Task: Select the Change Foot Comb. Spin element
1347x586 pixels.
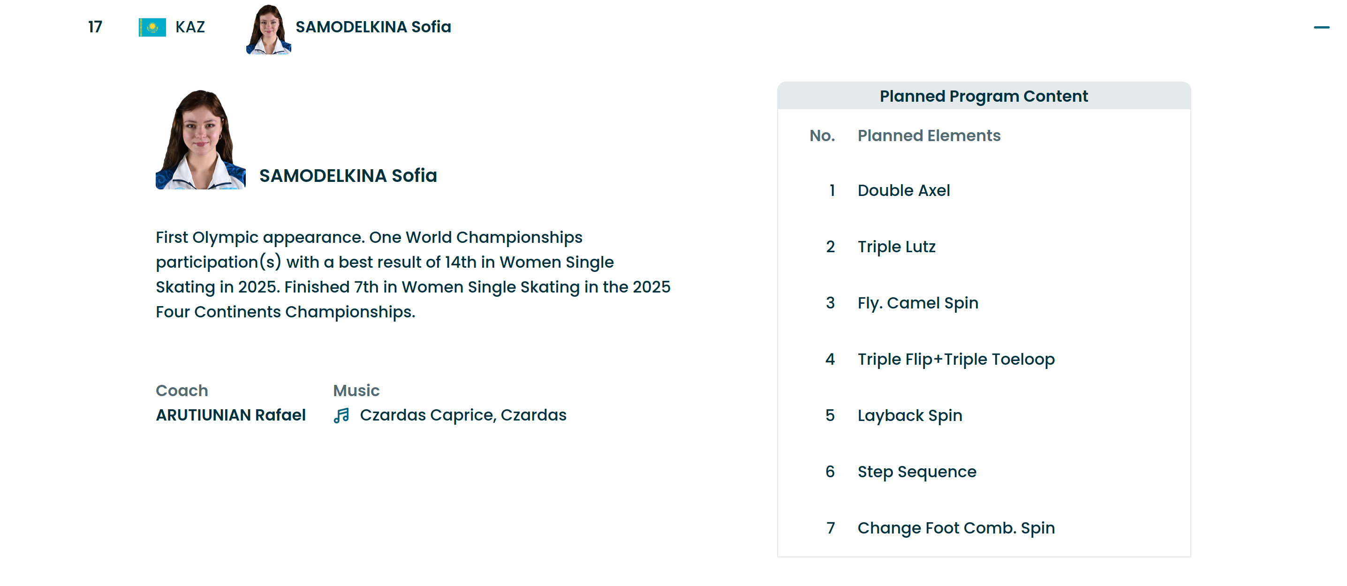Action: 955,528
